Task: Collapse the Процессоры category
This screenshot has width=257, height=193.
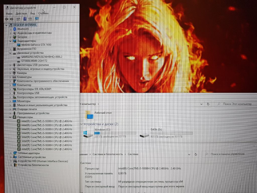Action: (10, 117)
